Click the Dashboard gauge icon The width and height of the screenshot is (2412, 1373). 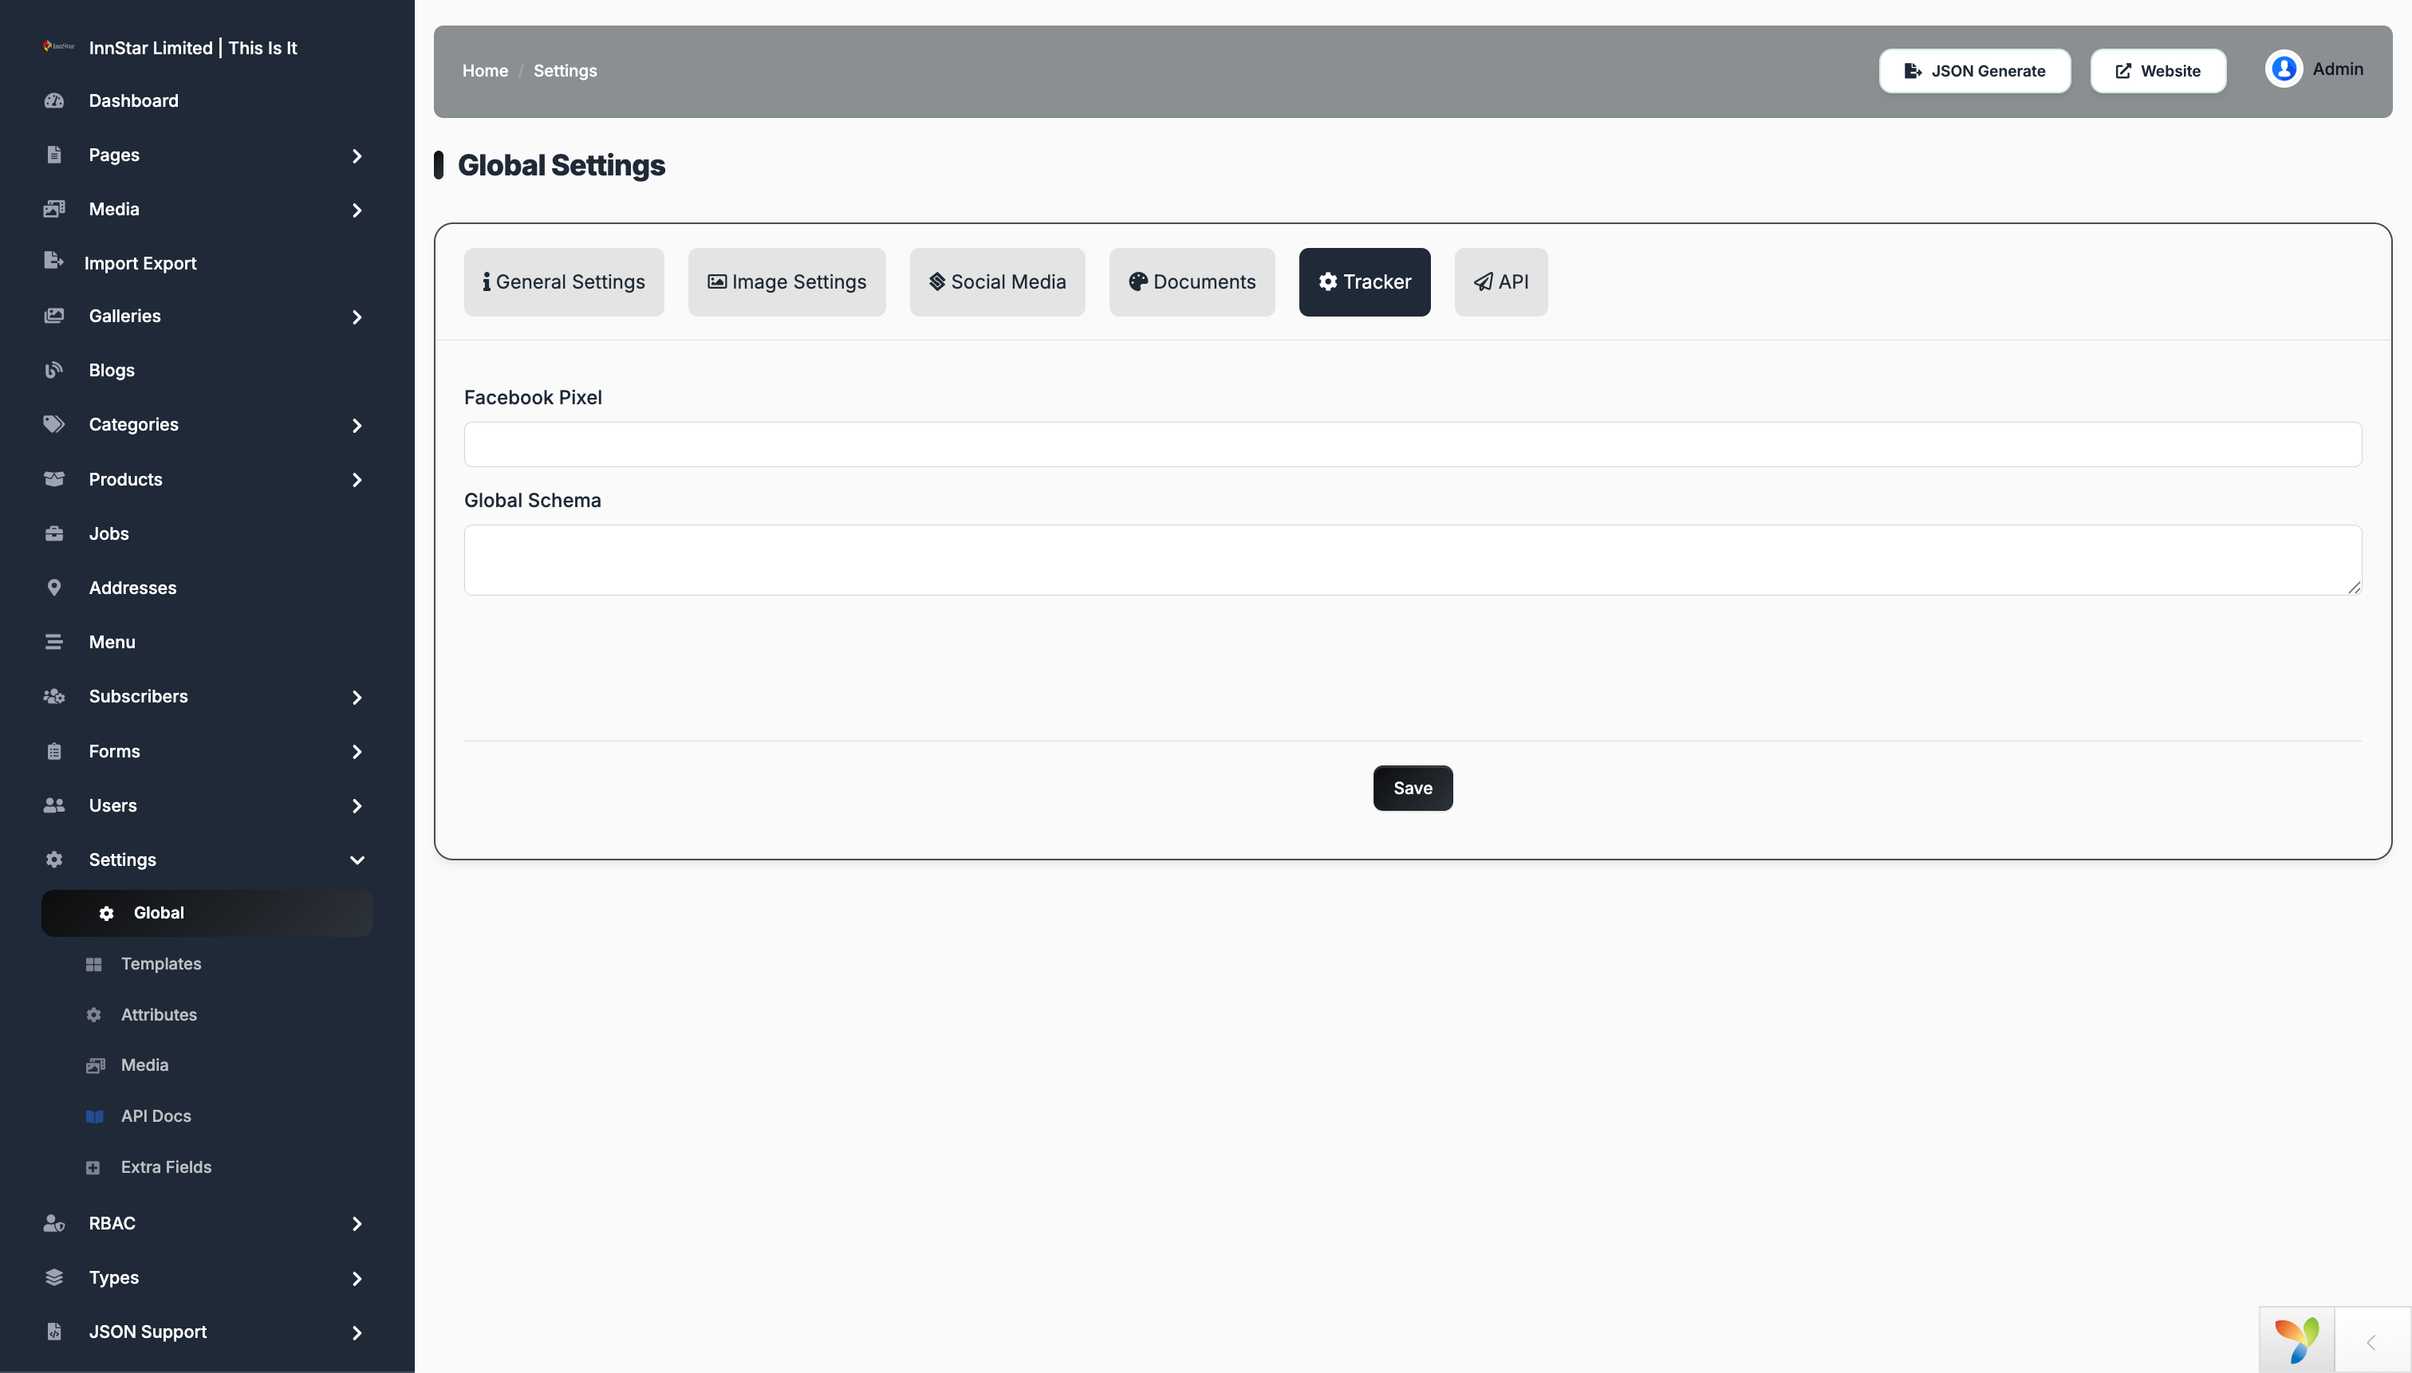[x=53, y=101]
